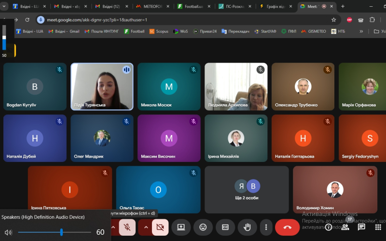Viewport: 386px width, 241px height.
Task: Click the present screen icon
Action: (181, 227)
